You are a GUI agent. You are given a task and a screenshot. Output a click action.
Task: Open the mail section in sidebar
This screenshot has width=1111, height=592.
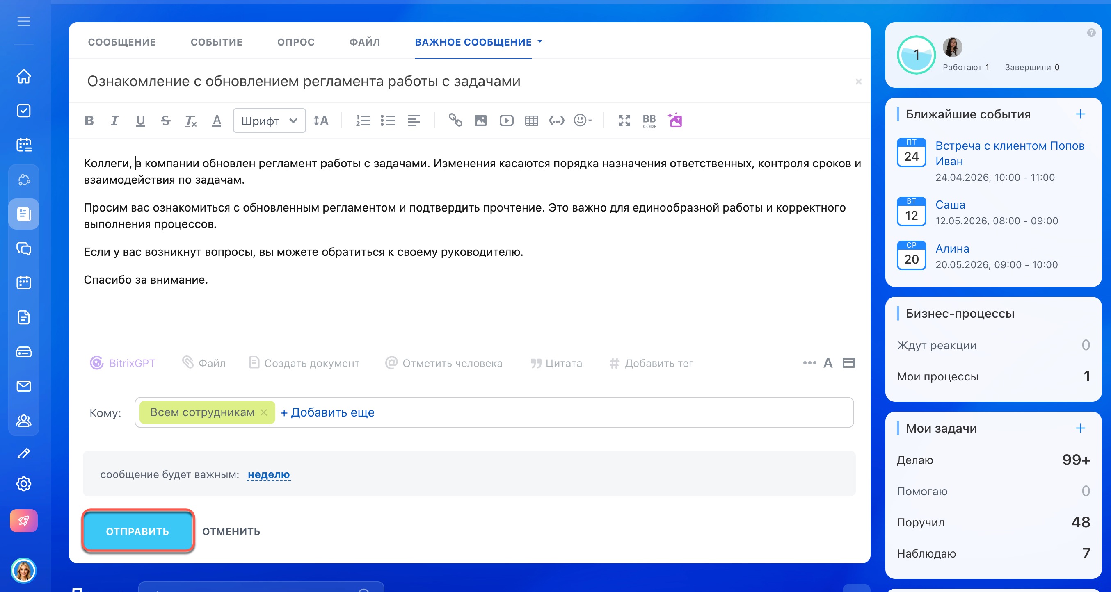click(24, 386)
